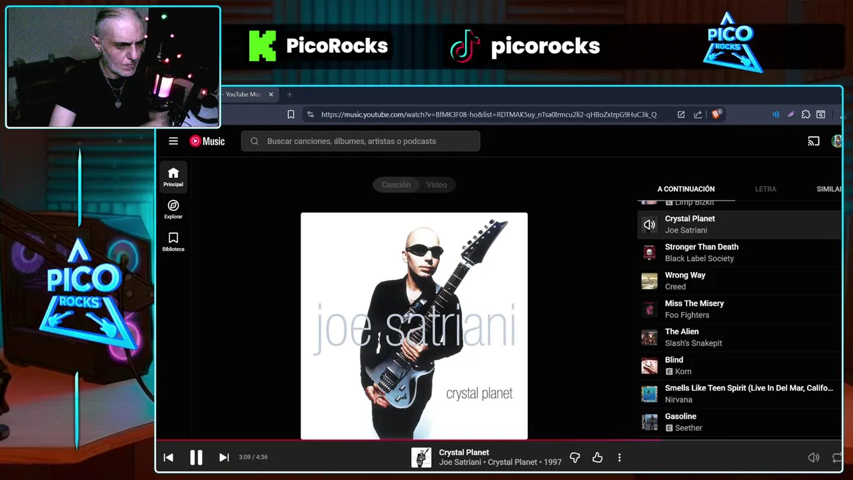Open a new browser tab

pos(289,95)
